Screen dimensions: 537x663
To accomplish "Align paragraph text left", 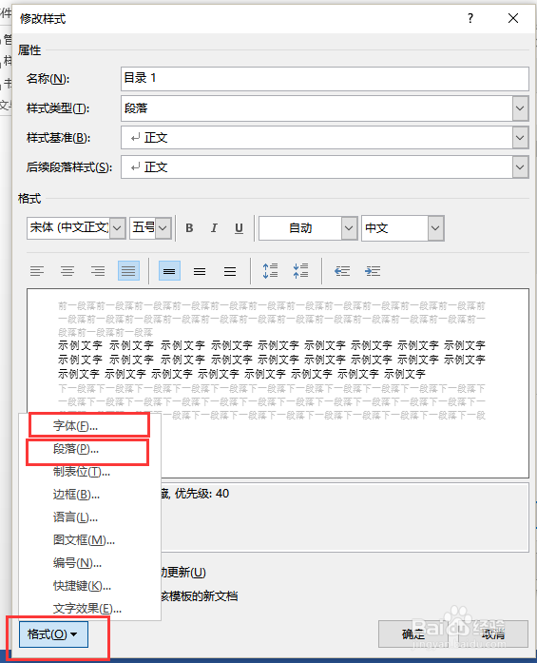I will pos(37,270).
